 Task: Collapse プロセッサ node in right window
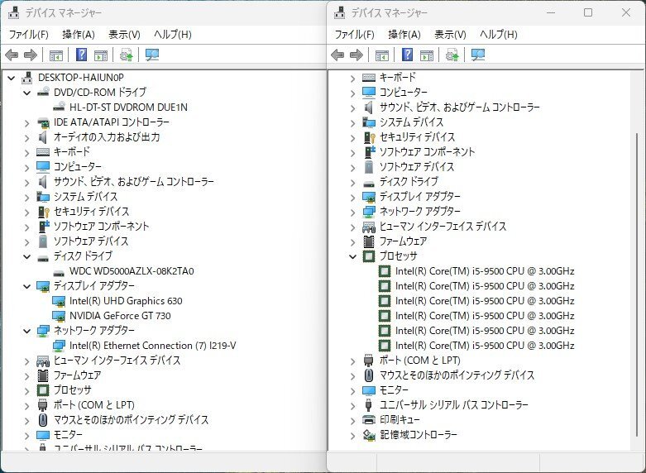(352, 256)
